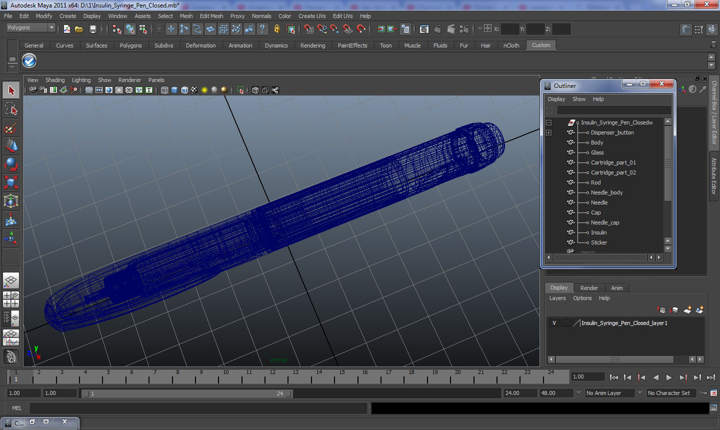Viewport: 720px width, 430px height.
Task: Toggle Tool Settings sidebar icon
Action: [x=699, y=29]
